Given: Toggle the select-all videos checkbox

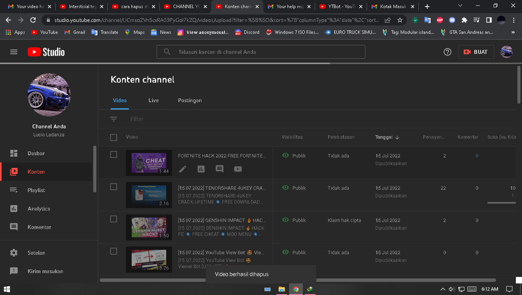Looking at the screenshot, I should click(x=114, y=138).
